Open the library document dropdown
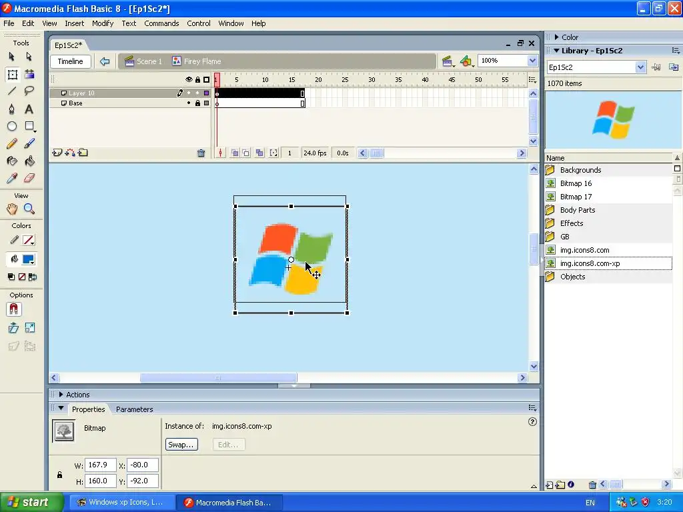Screen dimensions: 683x512 [640, 67]
